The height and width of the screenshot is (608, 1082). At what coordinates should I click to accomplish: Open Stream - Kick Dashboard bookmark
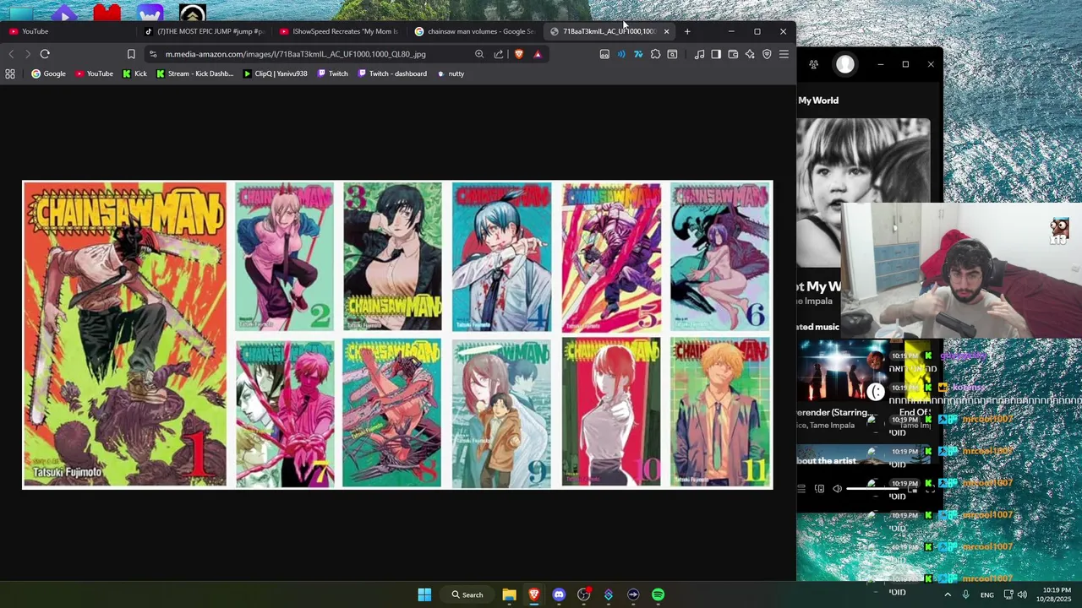(x=194, y=73)
